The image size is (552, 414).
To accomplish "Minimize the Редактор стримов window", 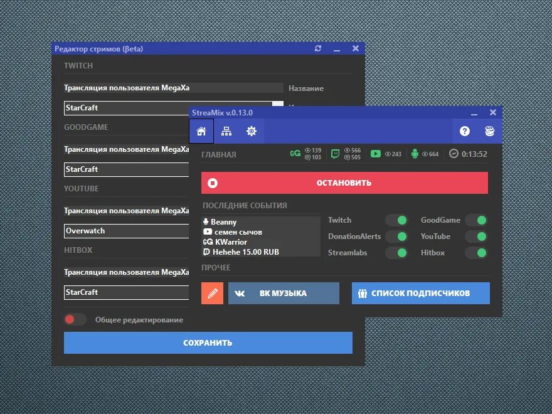I will [337, 50].
